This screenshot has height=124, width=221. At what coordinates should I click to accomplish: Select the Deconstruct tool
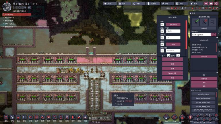[x=182, y=117]
